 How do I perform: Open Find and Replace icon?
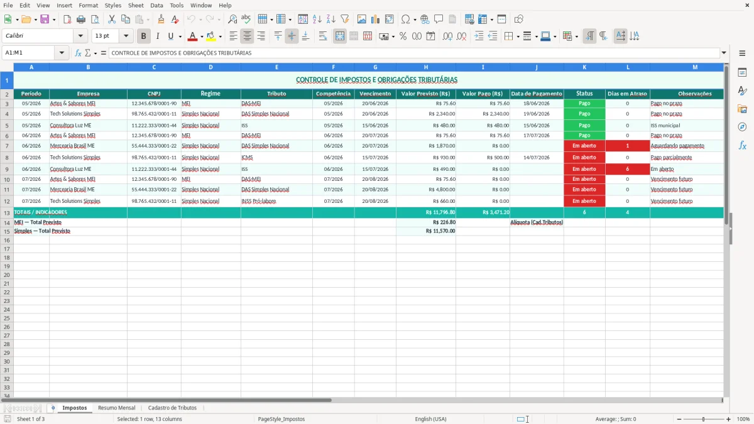[232, 19]
